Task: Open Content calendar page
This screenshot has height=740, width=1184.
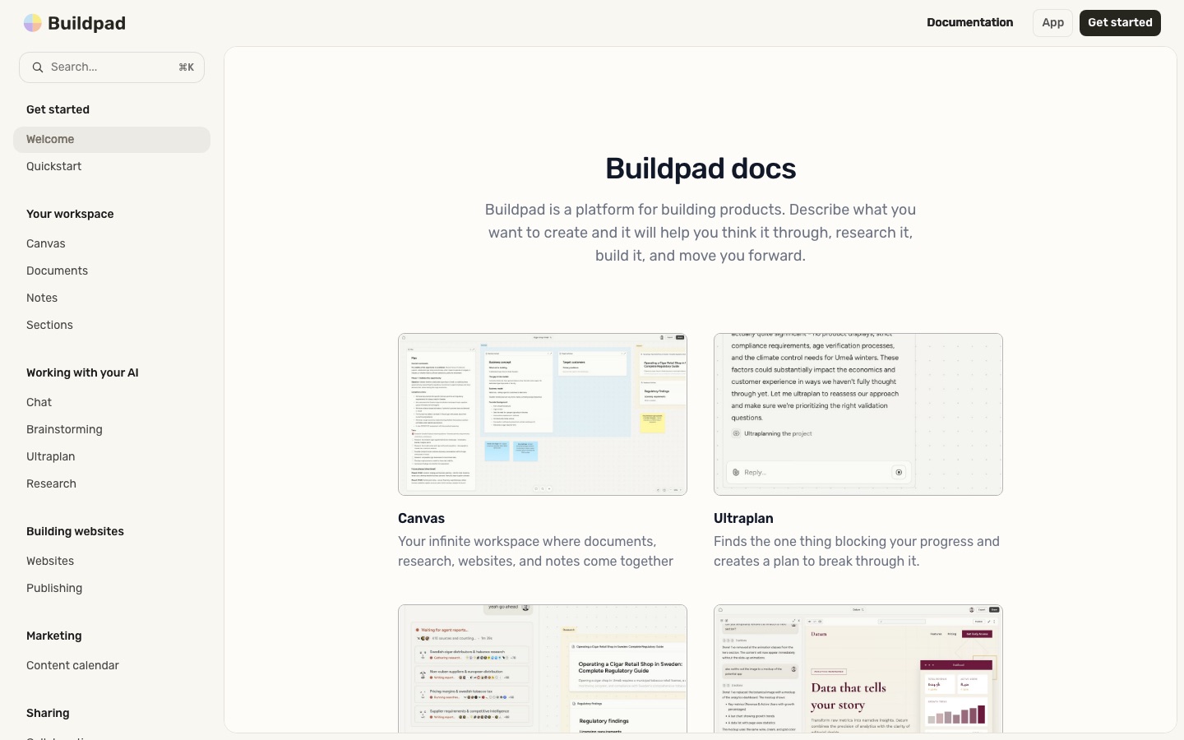Action: point(72,666)
